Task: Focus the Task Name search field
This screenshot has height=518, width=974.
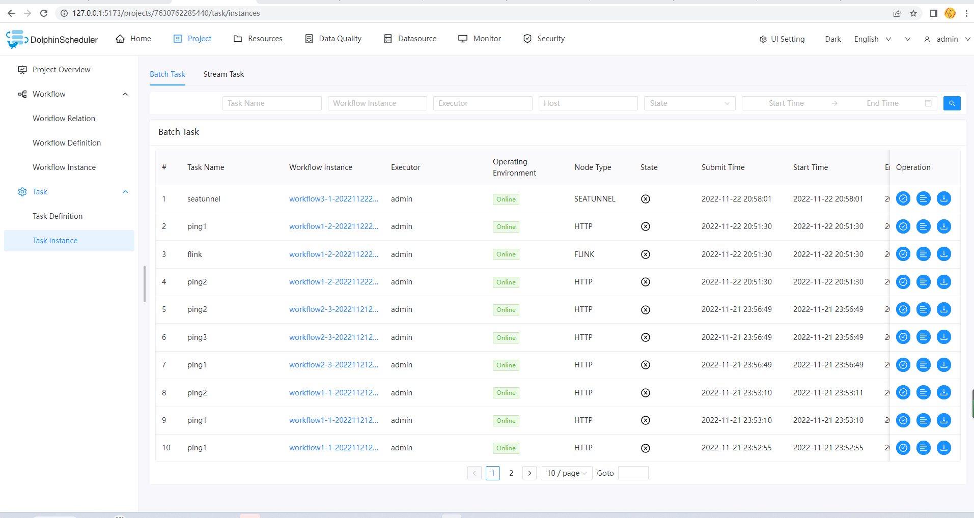Action: tap(272, 103)
